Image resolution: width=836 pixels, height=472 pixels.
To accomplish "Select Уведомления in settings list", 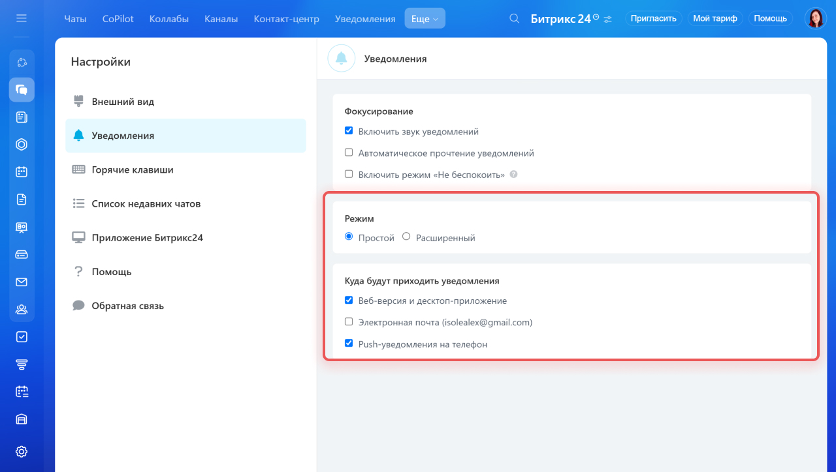I will [185, 136].
